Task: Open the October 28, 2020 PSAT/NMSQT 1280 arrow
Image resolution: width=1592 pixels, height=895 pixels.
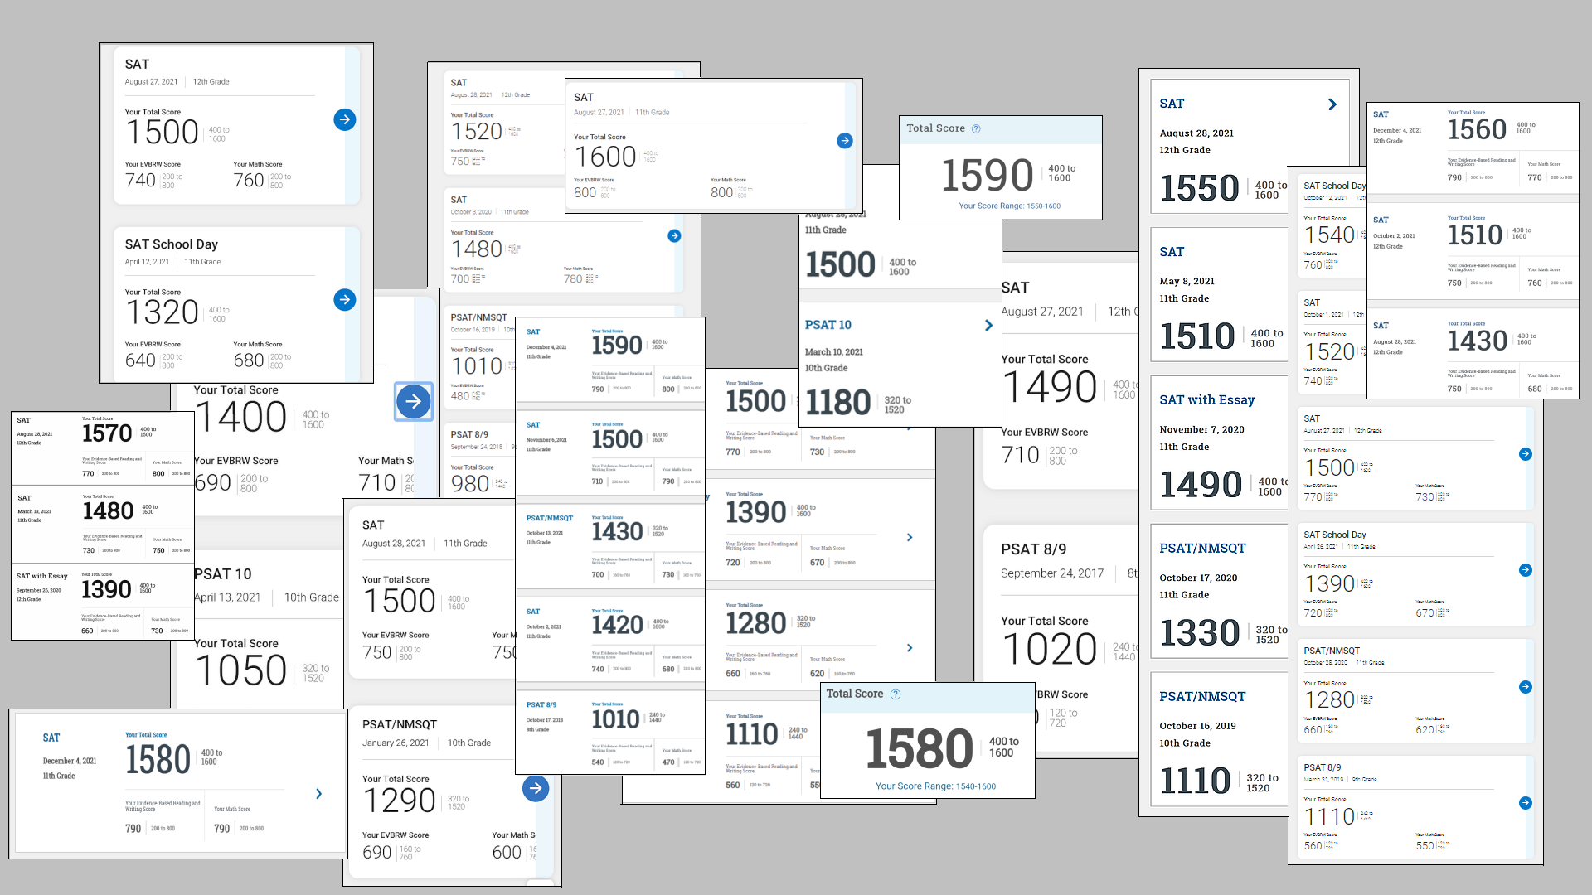Action: click(x=1526, y=687)
